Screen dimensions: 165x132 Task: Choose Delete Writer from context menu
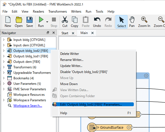pos(70,54)
